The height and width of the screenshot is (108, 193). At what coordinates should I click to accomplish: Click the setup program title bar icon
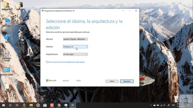point(43,11)
